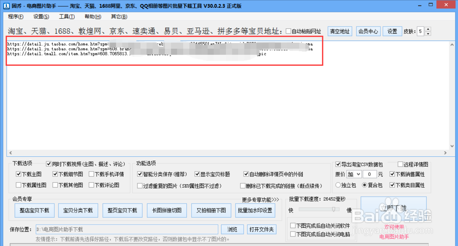The width and height of the screenshot is (458, 246).
Task: Click horizontal scrollbar left arrow
Action: [11, 153]
